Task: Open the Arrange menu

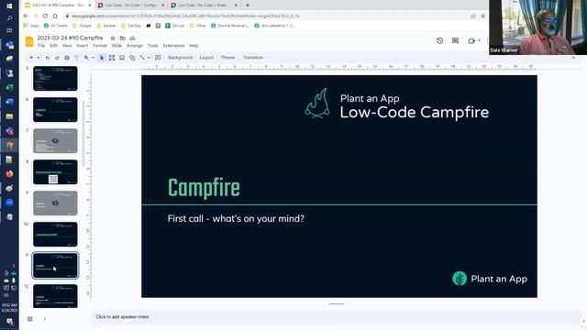Action: tap(135, 46)
